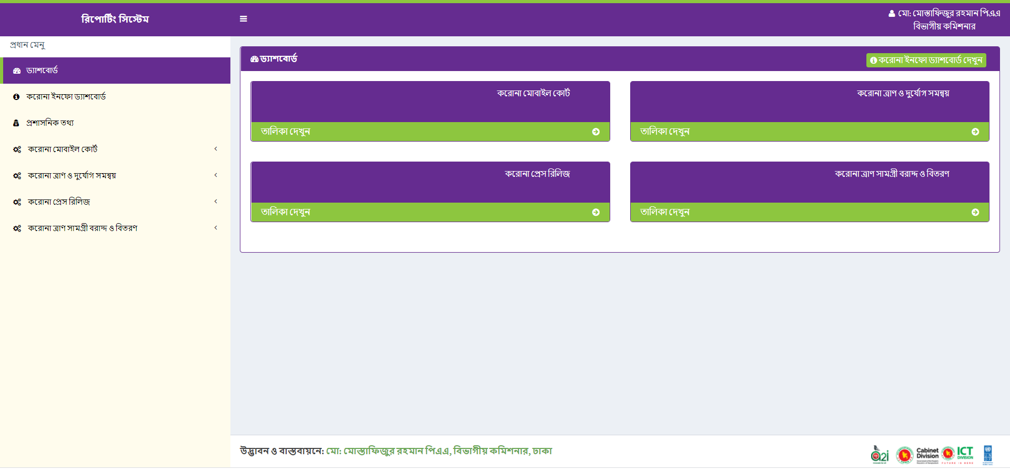Image resolution: width=1010 pixels, height=470 pixels.
Task: Open করোনা ইনফো ড্যাশবোর্ড sidebar item
Action: [x=115, y=97]
